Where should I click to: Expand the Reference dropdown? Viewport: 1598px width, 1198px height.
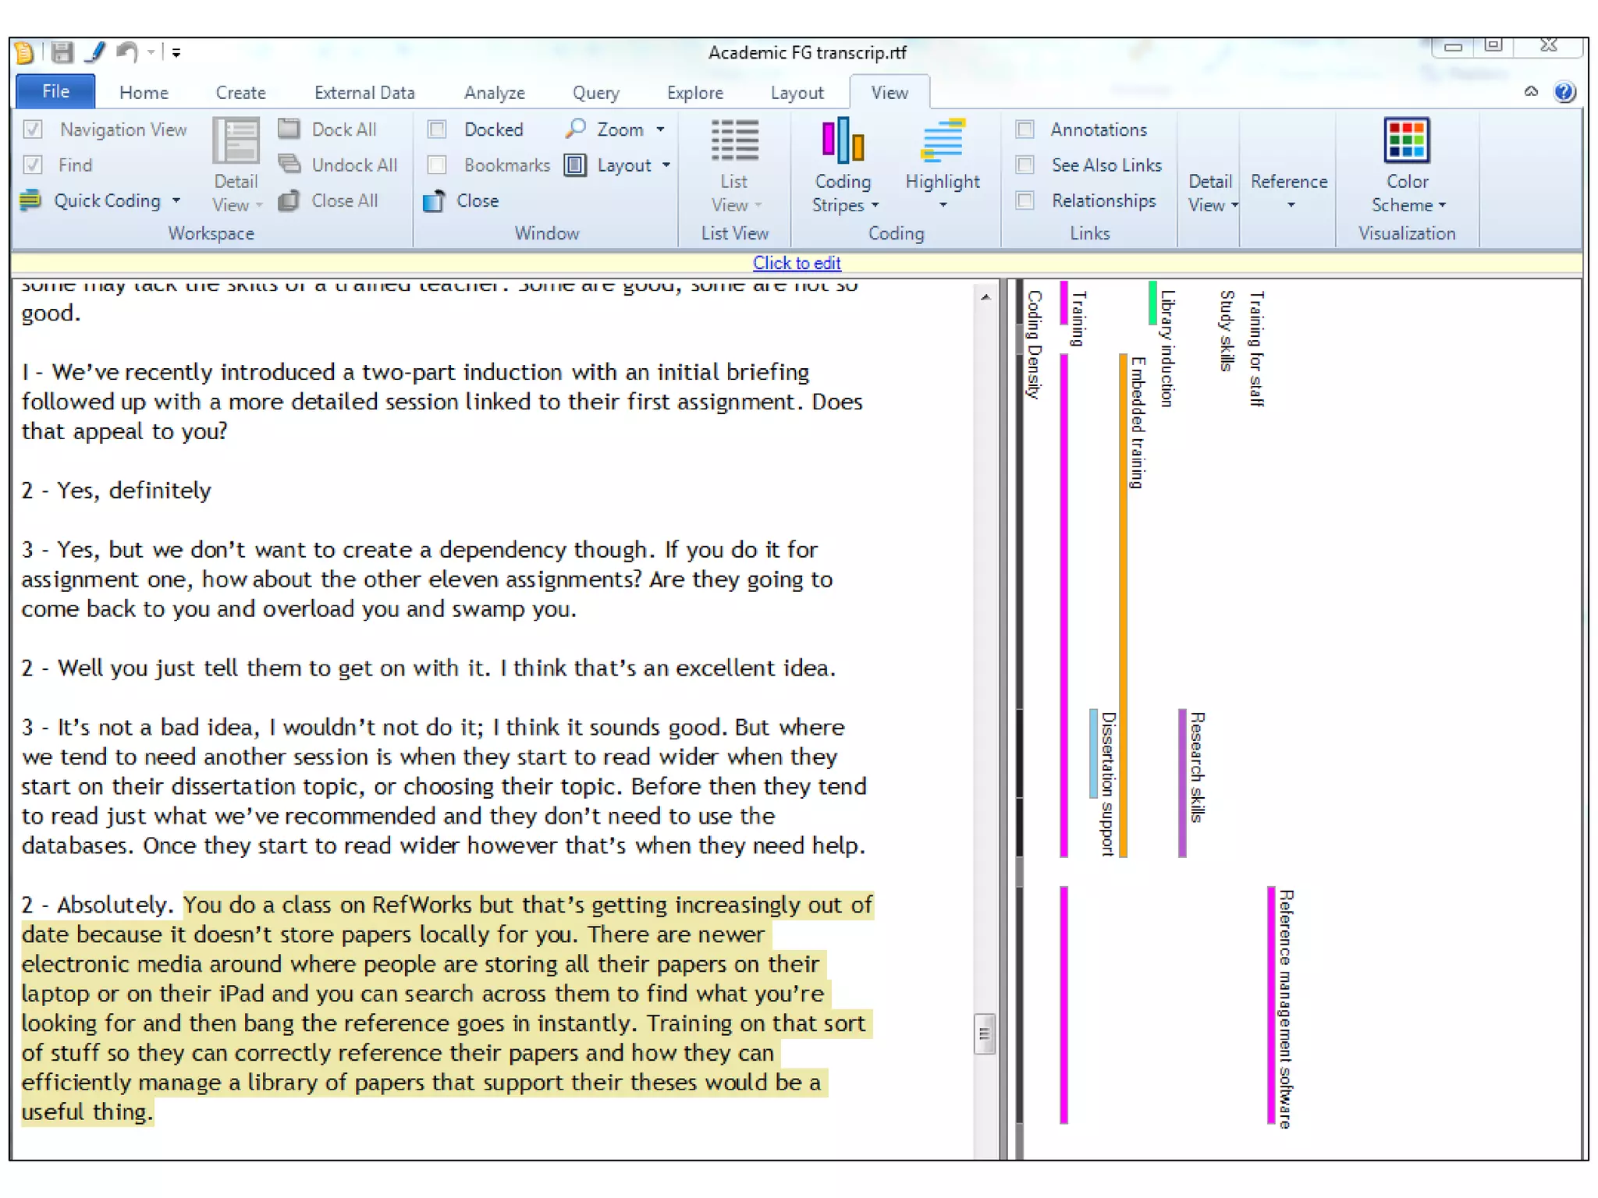pyautogui.click(x=1291, y=205)
